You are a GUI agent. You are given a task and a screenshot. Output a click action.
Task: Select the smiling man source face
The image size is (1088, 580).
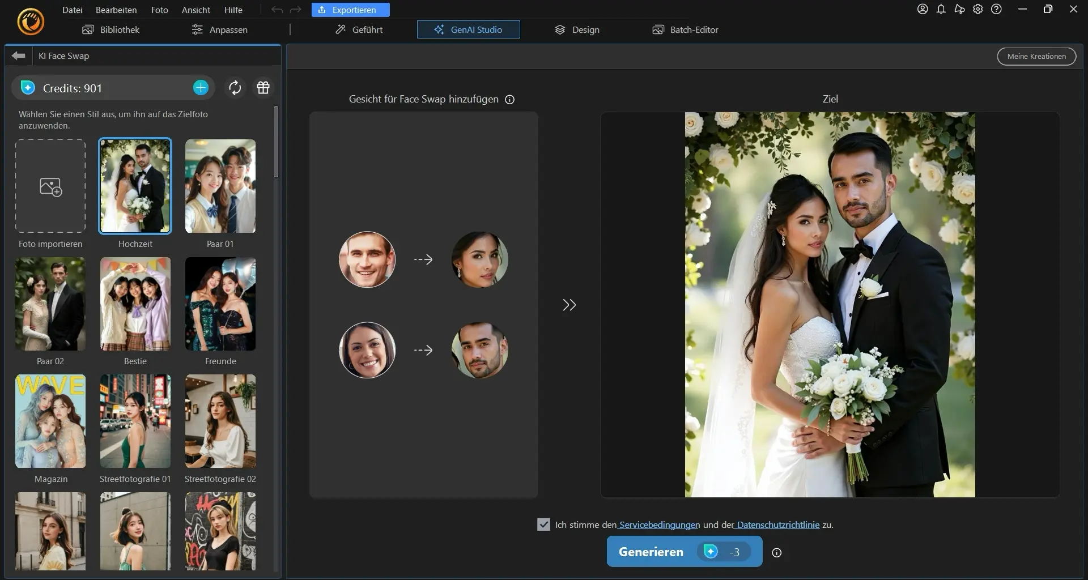[367, 259]
